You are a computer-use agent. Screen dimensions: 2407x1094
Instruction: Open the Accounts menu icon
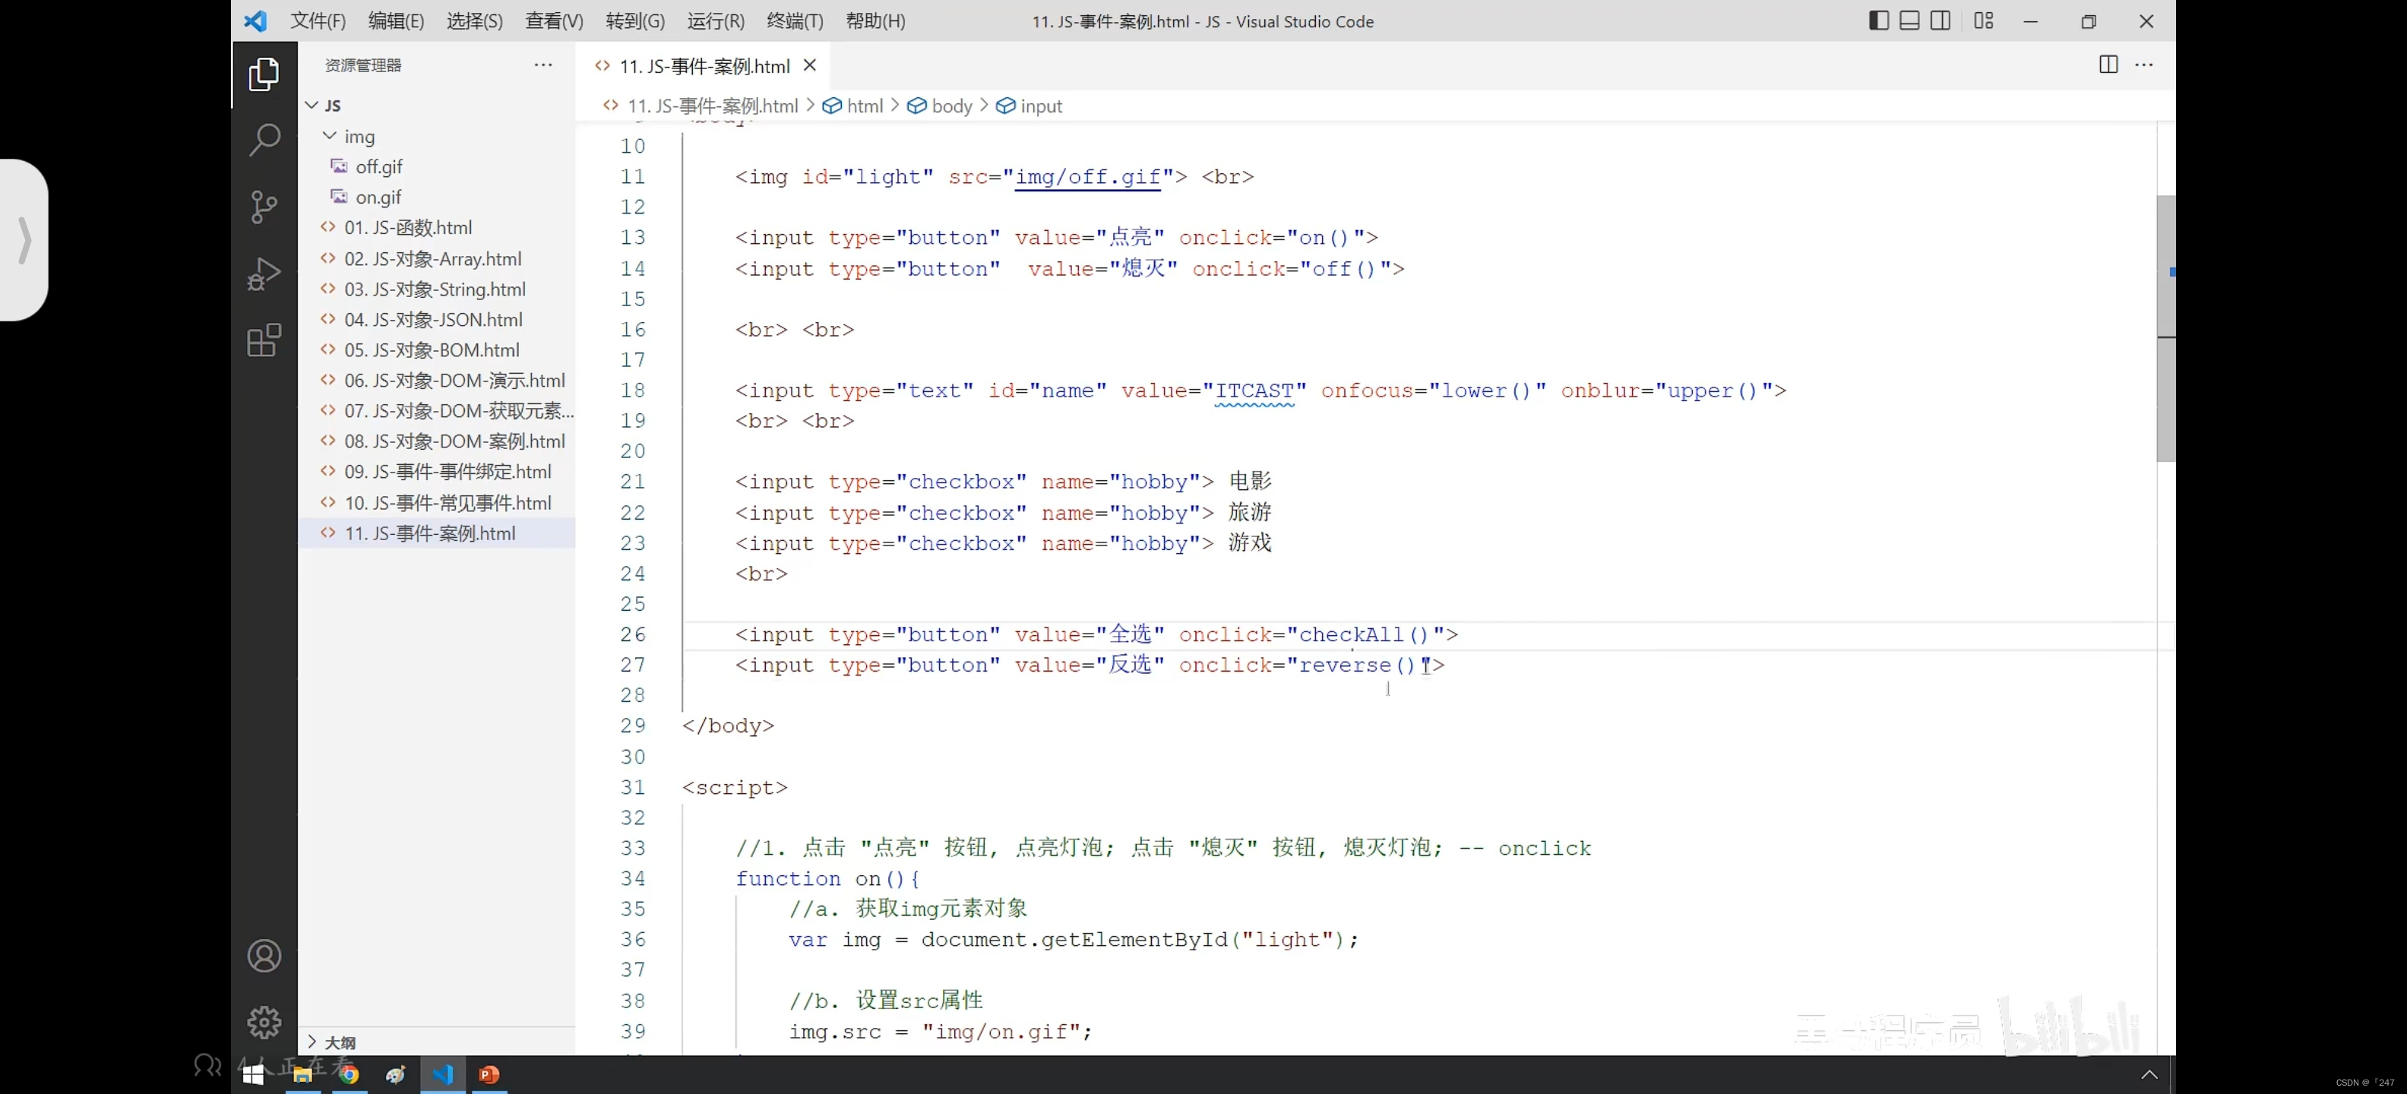[264, 956]
